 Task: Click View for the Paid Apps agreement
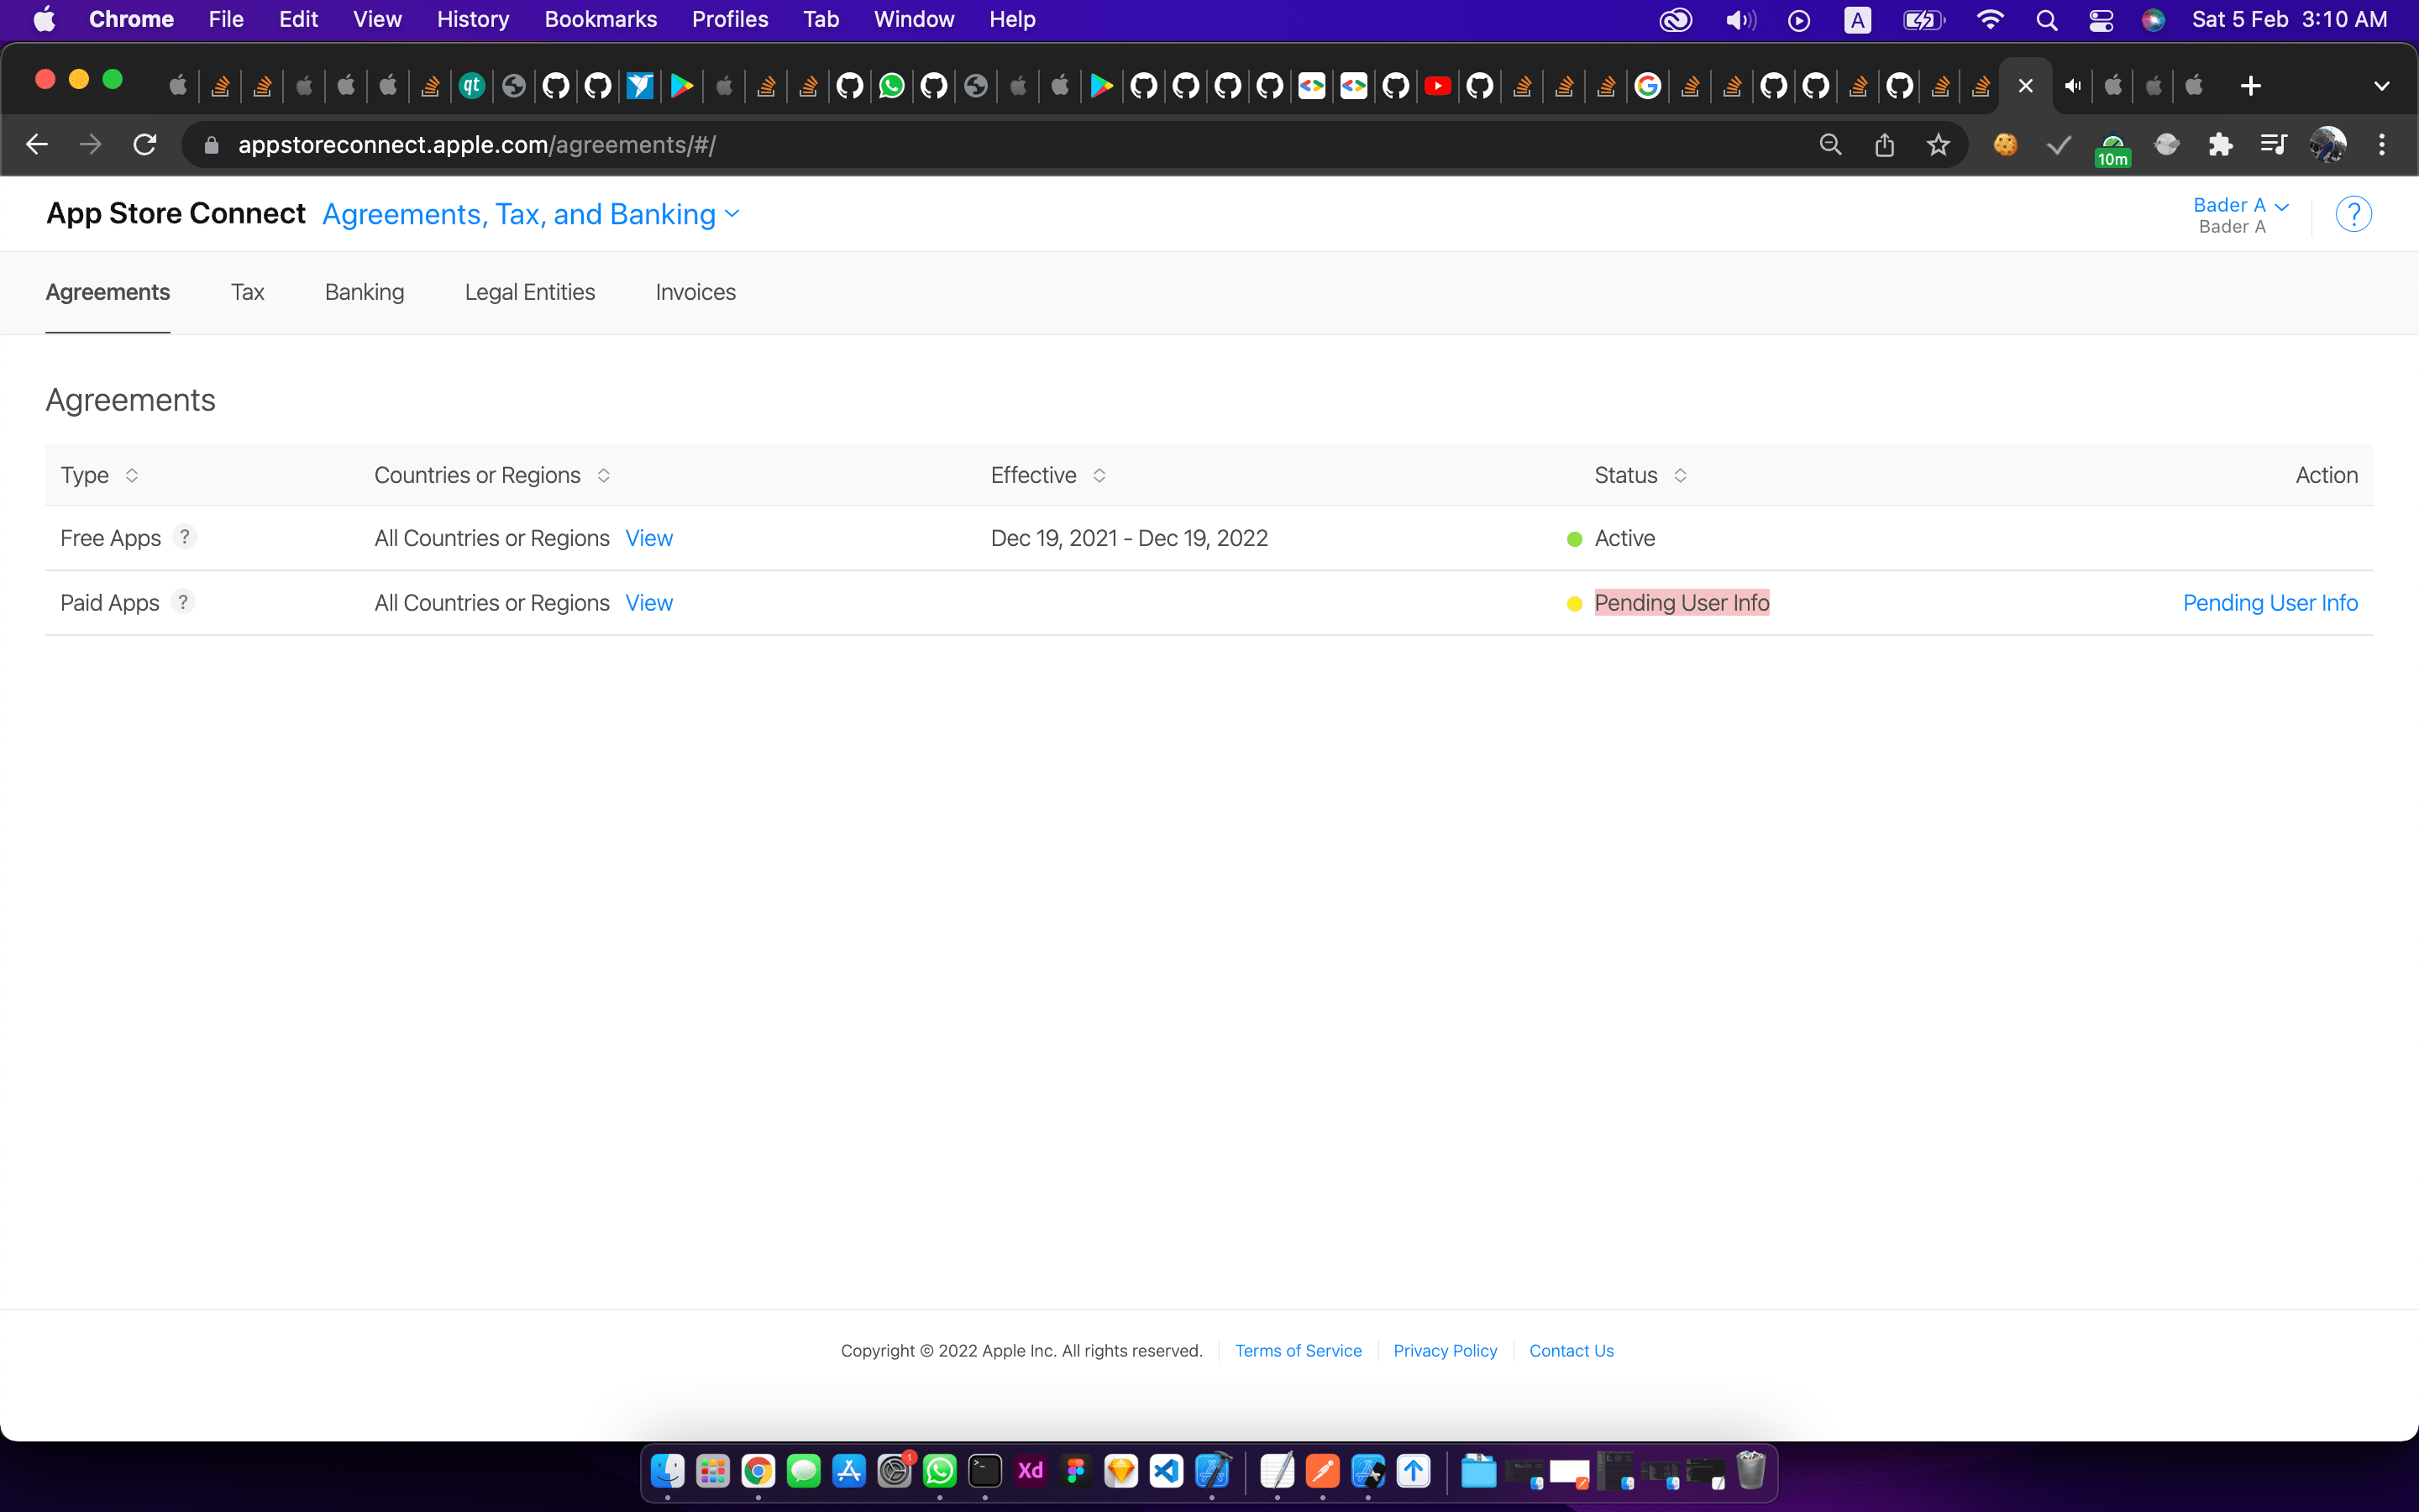648,602
